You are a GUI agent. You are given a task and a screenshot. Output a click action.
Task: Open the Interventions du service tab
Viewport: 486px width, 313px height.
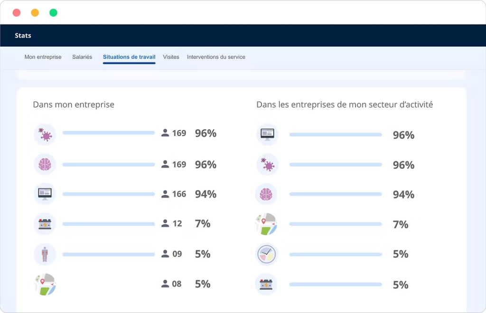pyautogui.click(x=216, y=57)
